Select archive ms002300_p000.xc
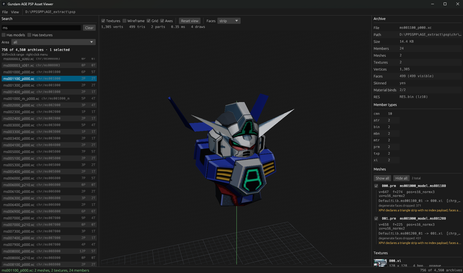The height and width of the screenshot is (273, 463). (49, 112)
